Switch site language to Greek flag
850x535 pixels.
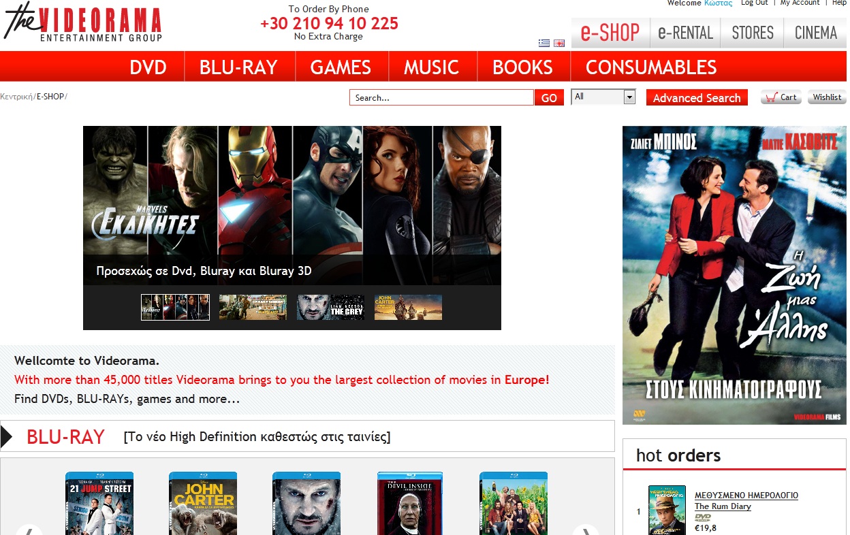[x=544, y=43]
